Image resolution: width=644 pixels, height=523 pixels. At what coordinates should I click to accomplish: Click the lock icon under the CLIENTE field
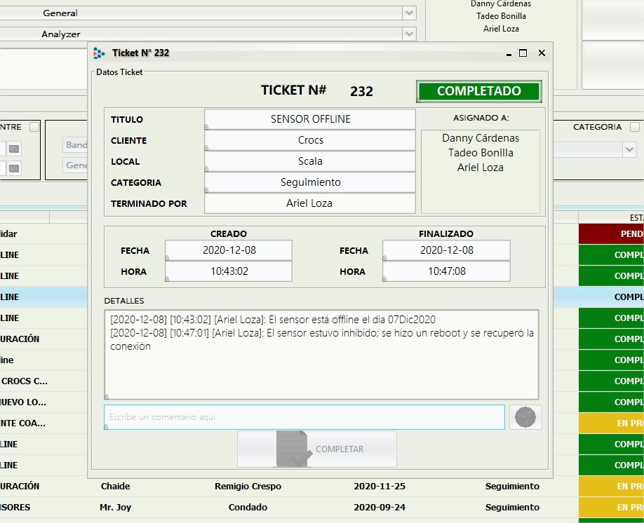206,148
